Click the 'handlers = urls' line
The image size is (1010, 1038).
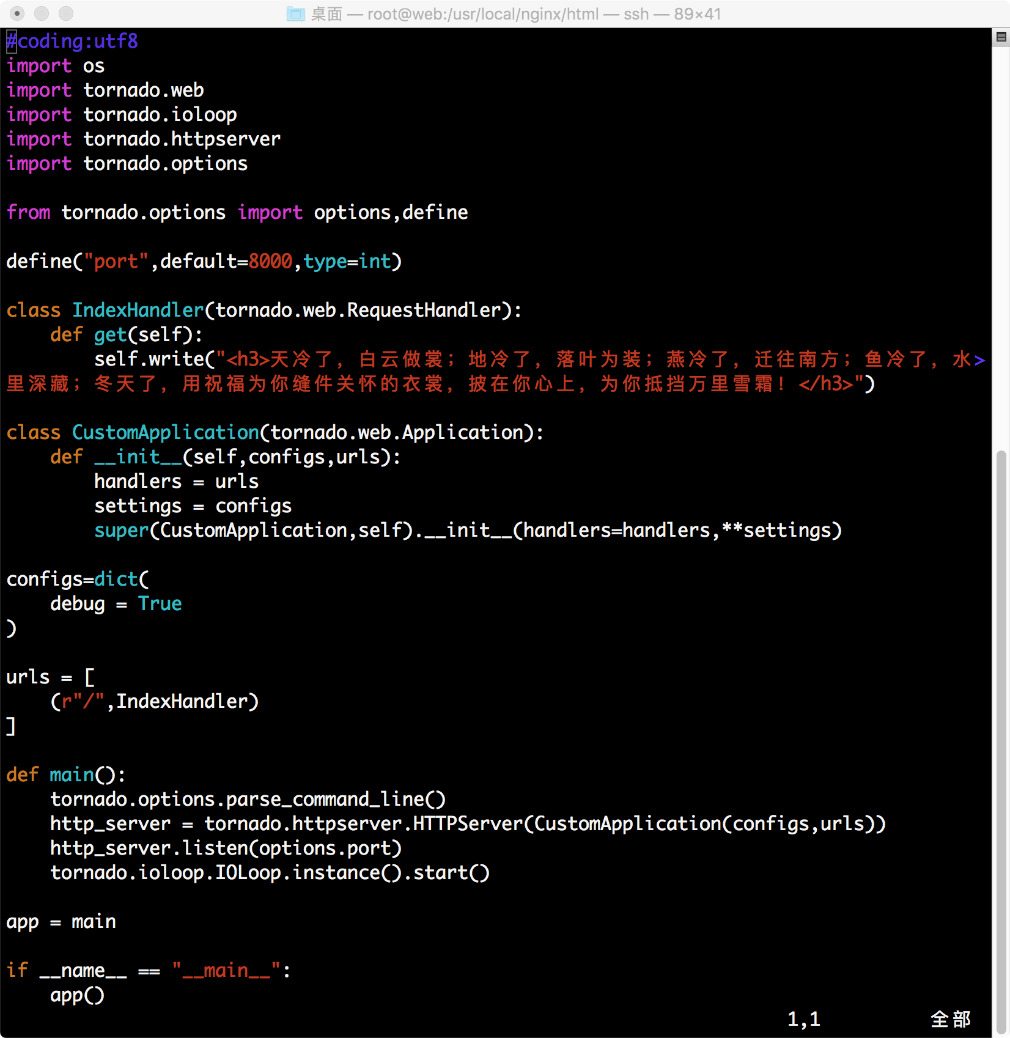pyautogui.click(x=177, y=481)
